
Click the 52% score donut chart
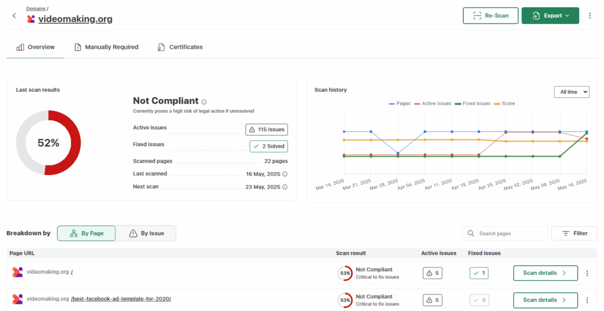(48, 143)
